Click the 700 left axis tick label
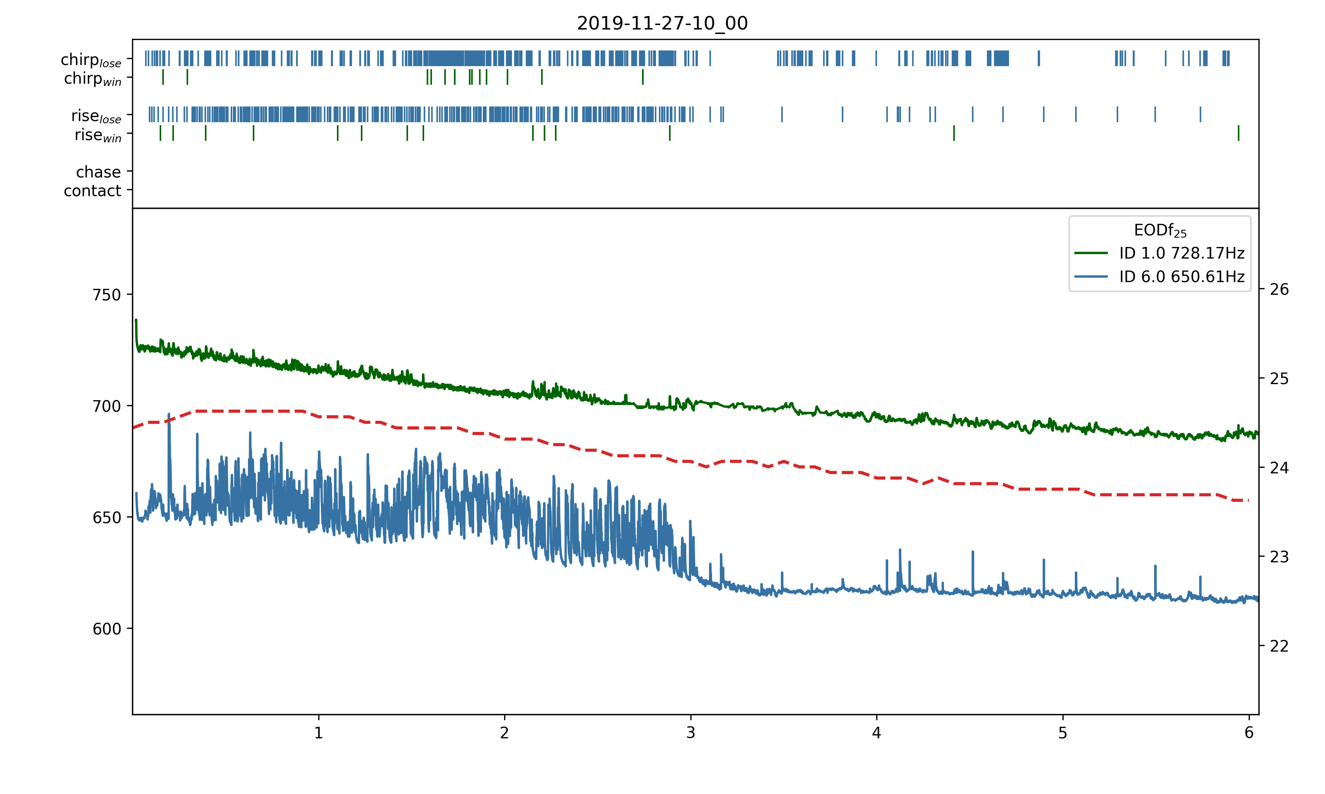Screen dimensions: 1325x794 click(107, 406)
